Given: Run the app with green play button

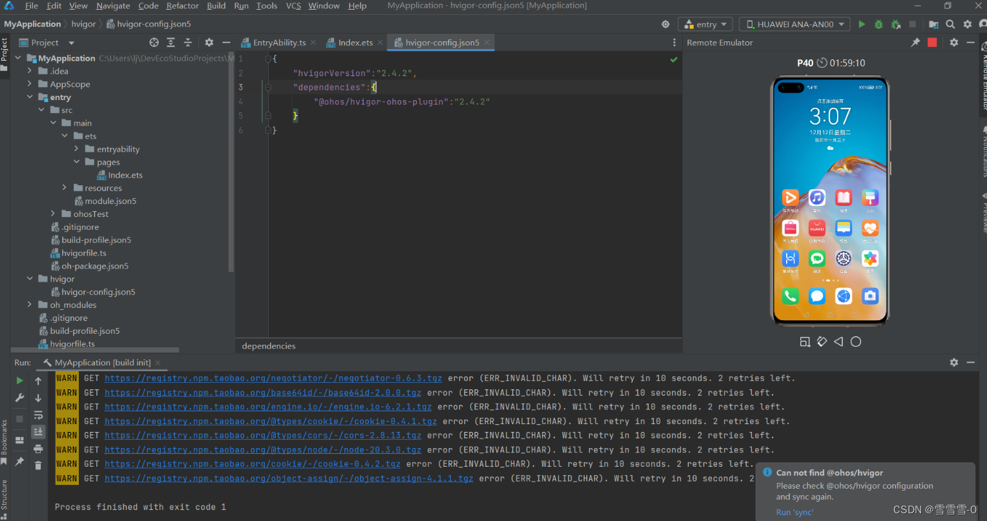Looking at the screenshot, I should click(x=862, y=25).
